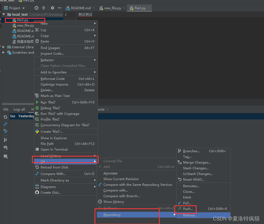Image resolution: width=264 pixels, height=224 pixels.
Task: Click the branch icon in Git sidebar
Action: coord(5,140)
